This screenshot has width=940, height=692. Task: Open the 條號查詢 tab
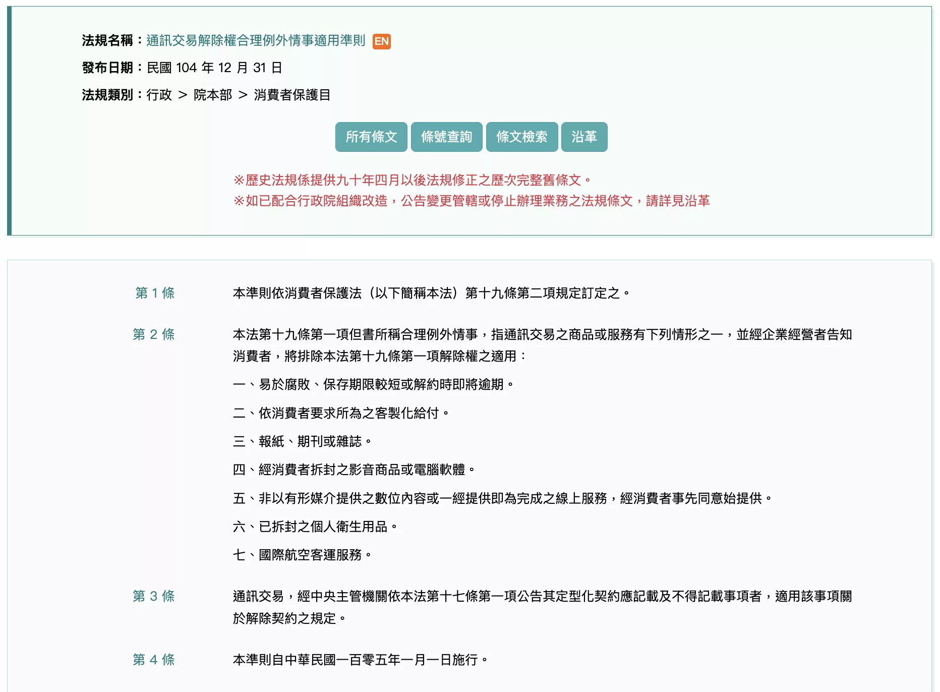click(446, 137)
